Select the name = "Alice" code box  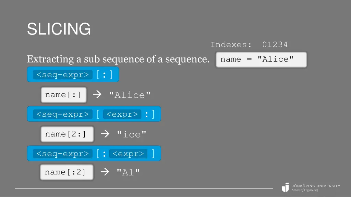click(261, 60)
